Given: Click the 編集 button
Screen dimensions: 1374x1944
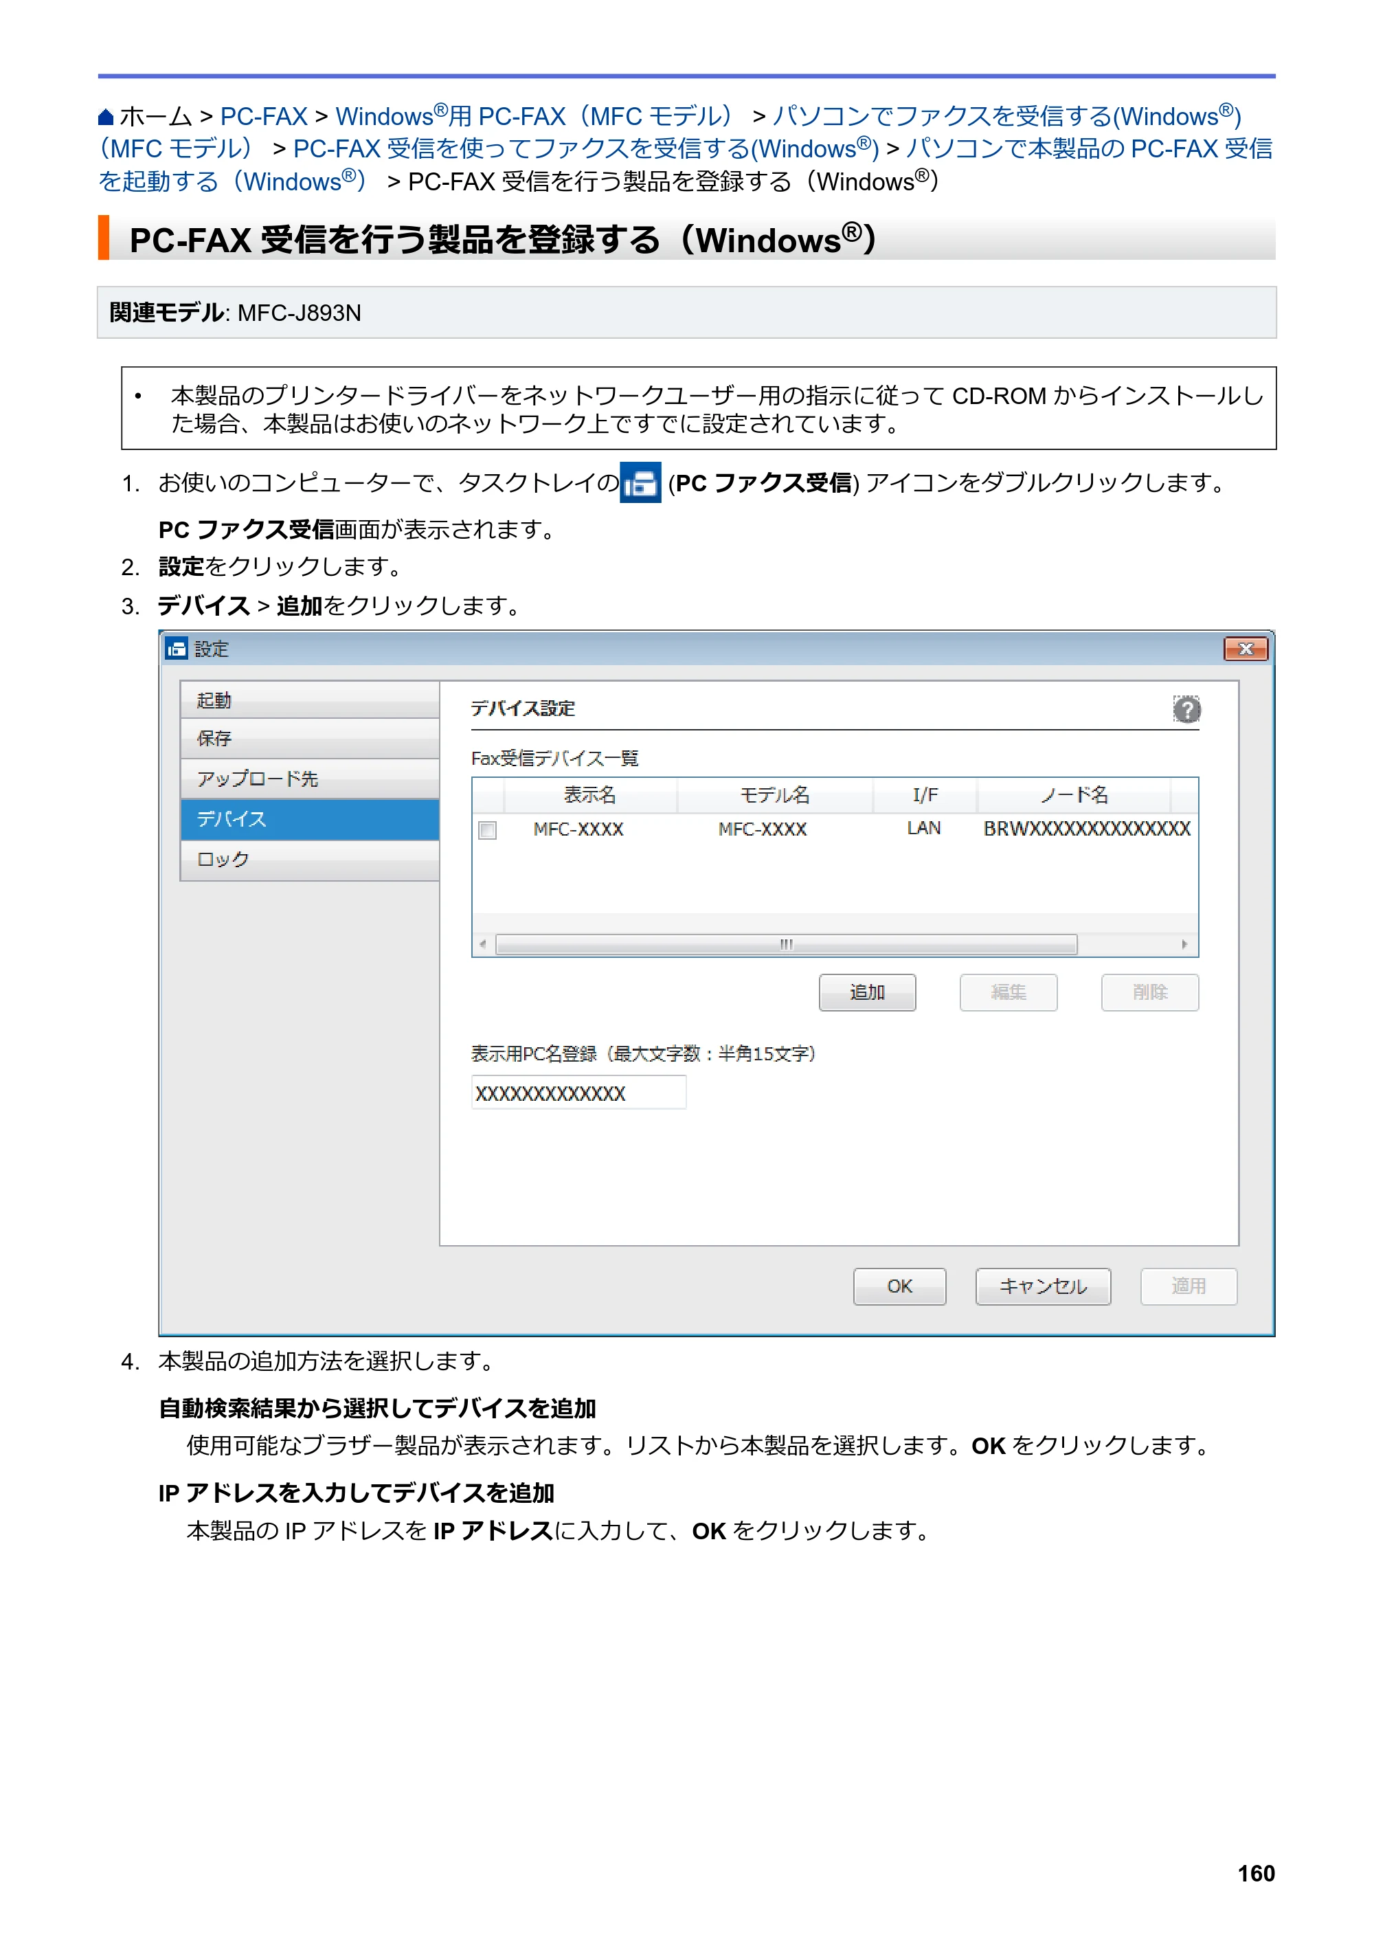Looking at the screenshot, I should coord(1009,992).
